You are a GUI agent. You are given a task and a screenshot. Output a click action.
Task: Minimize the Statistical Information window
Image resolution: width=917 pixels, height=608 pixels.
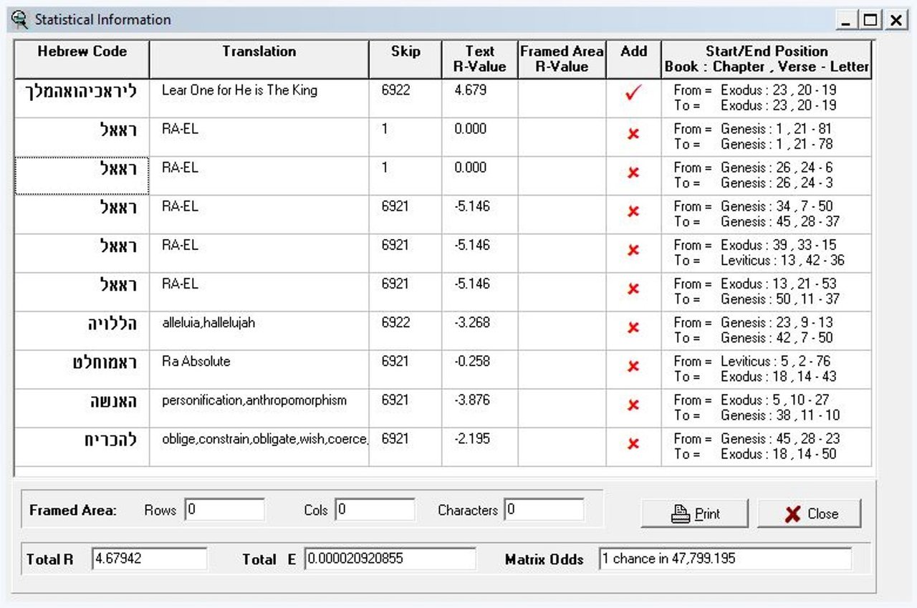tap(848, 20)
